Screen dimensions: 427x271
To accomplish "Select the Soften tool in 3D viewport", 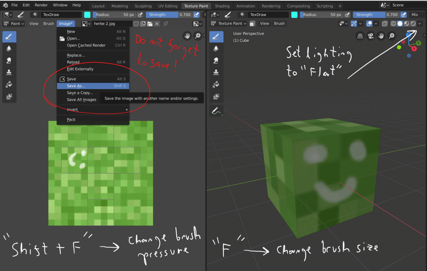I will 216,49.
